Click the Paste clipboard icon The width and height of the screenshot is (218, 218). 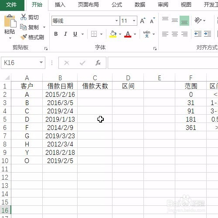click(x=10, y=21)
